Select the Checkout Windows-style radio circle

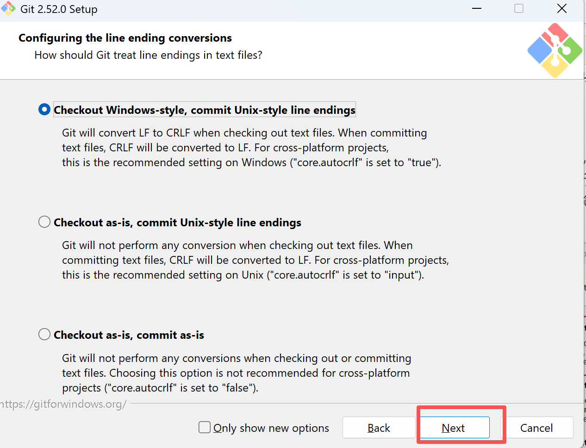point(44,110)
